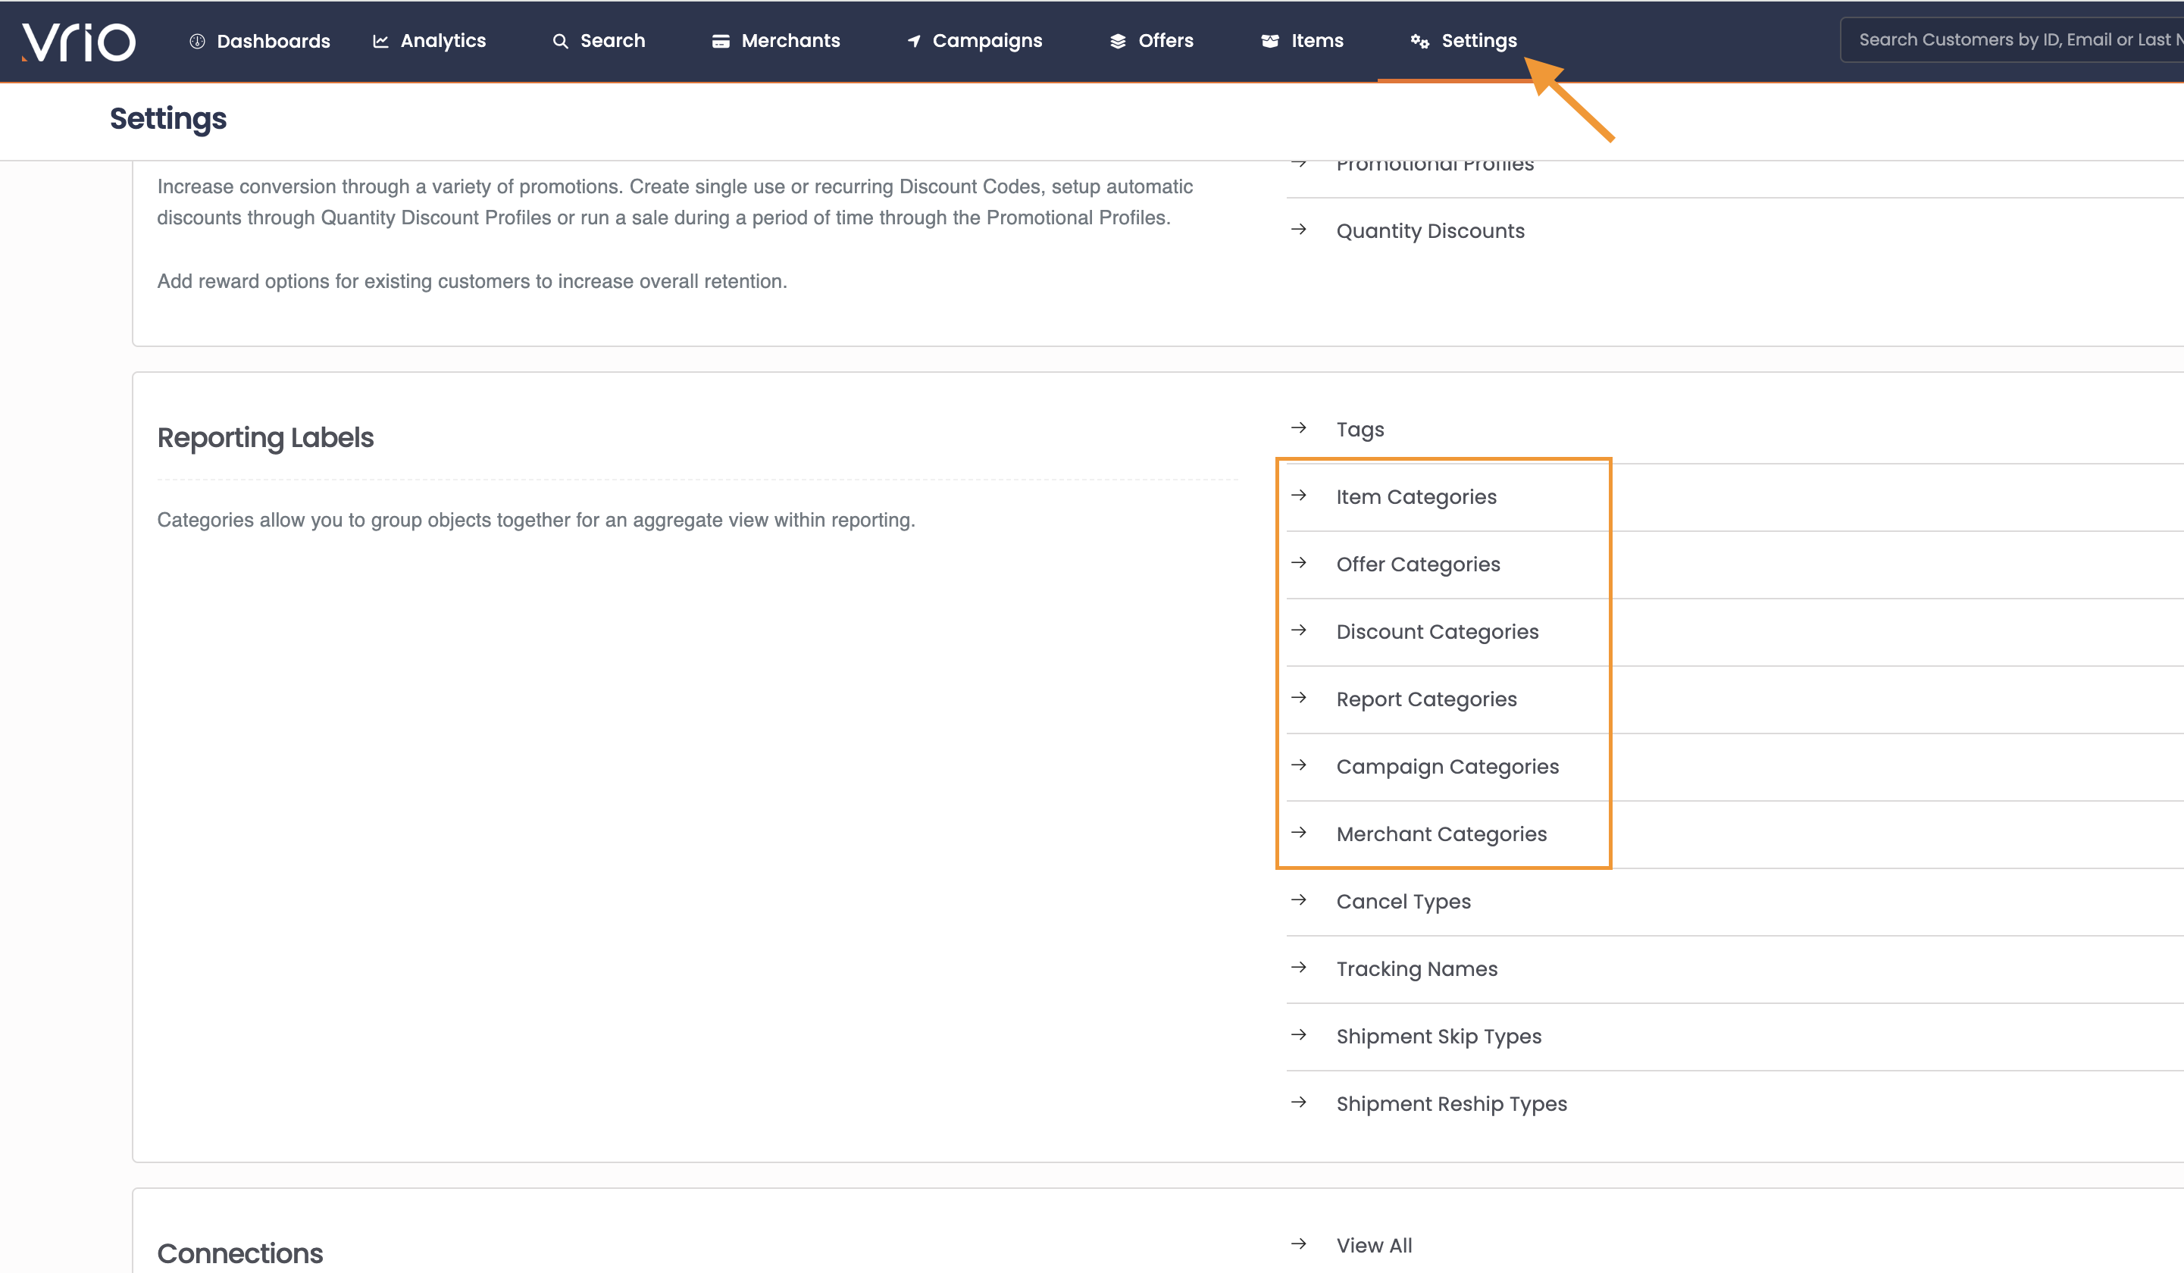Open Quantity Discounts link
Viewport: 2184px width, 1273px height.
[1430, 231]
